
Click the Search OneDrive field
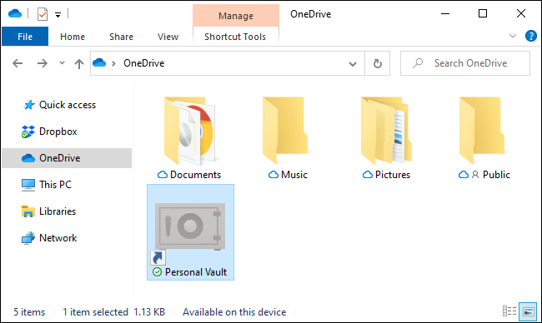465,63
